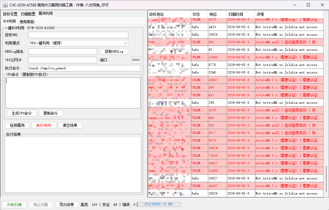Click the green 开始扫描 button
The image size is (329, 210).
tap(14, 205)
